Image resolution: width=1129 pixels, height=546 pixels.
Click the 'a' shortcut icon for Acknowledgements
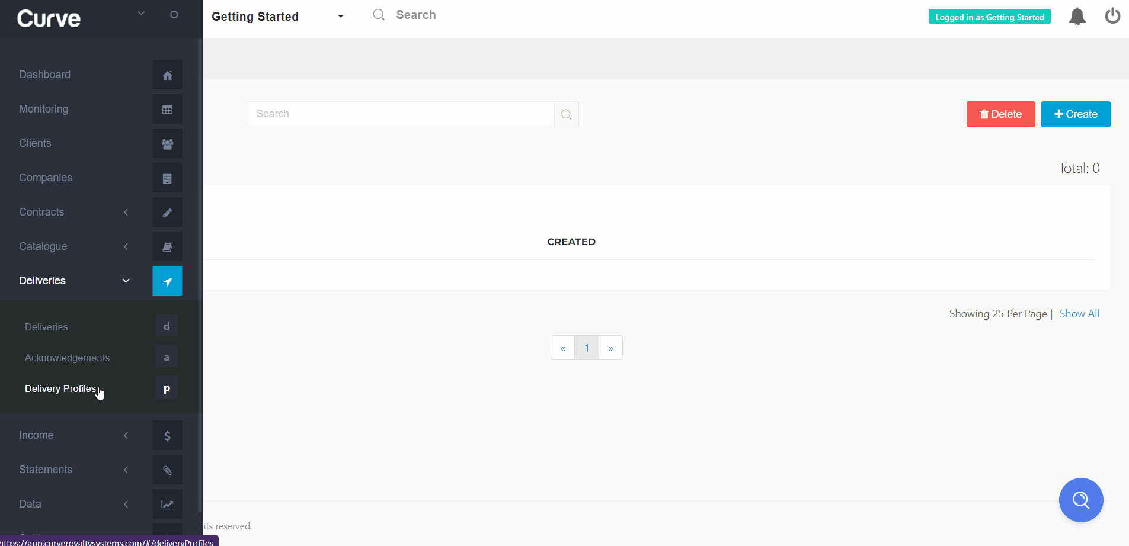click(x=167, y=357)
